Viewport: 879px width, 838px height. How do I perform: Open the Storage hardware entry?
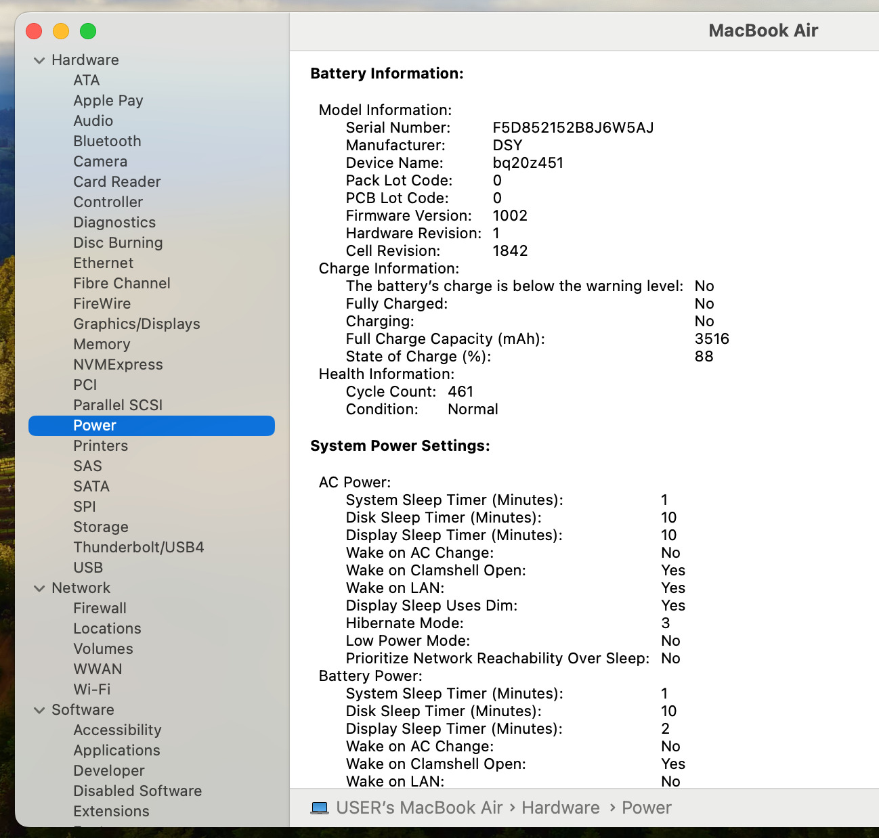coord(100,527)
